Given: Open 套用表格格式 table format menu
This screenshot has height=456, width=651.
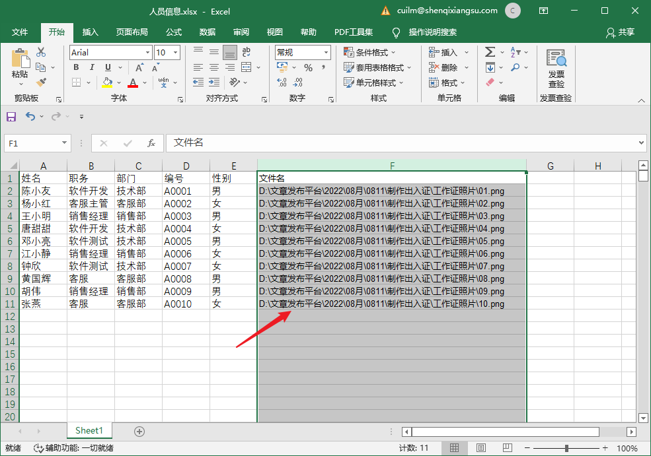Looking at the screenshot, I should [x=377, y=67].
